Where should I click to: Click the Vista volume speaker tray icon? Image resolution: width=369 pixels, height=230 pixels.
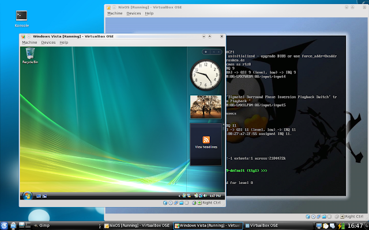pos(205,195)
